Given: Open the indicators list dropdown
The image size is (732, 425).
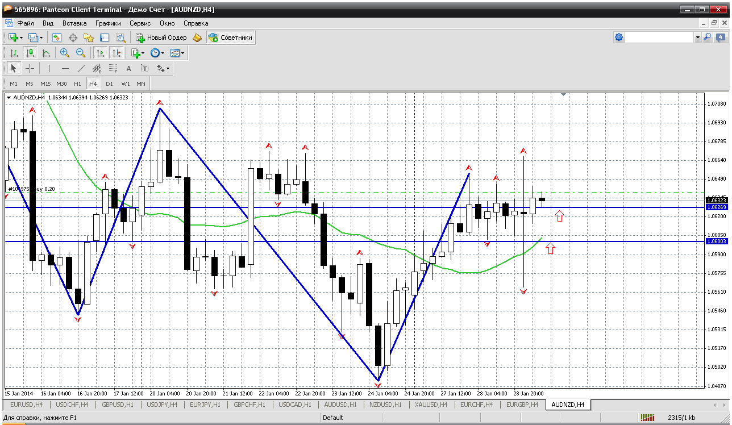Looking at the screenshot, I should click(x=138, y=53).
